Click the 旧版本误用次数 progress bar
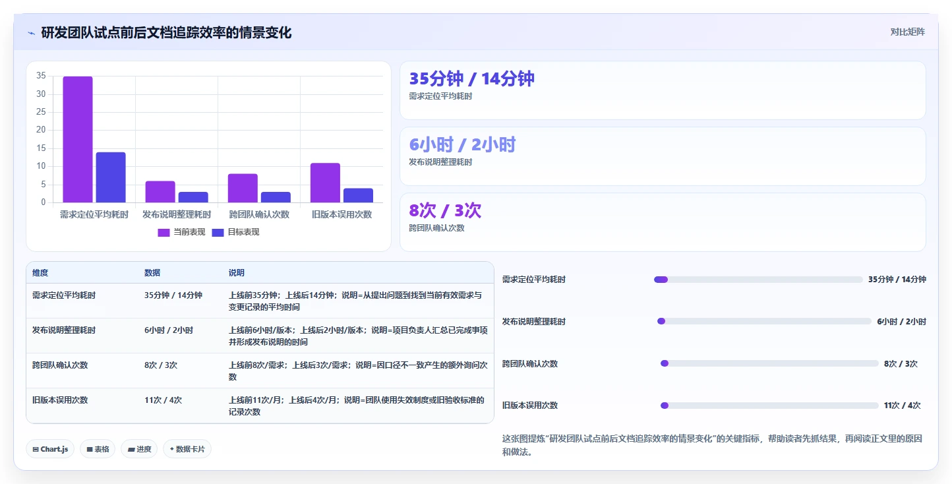Viewport: 952px width, 484px height. coord(769,406)
